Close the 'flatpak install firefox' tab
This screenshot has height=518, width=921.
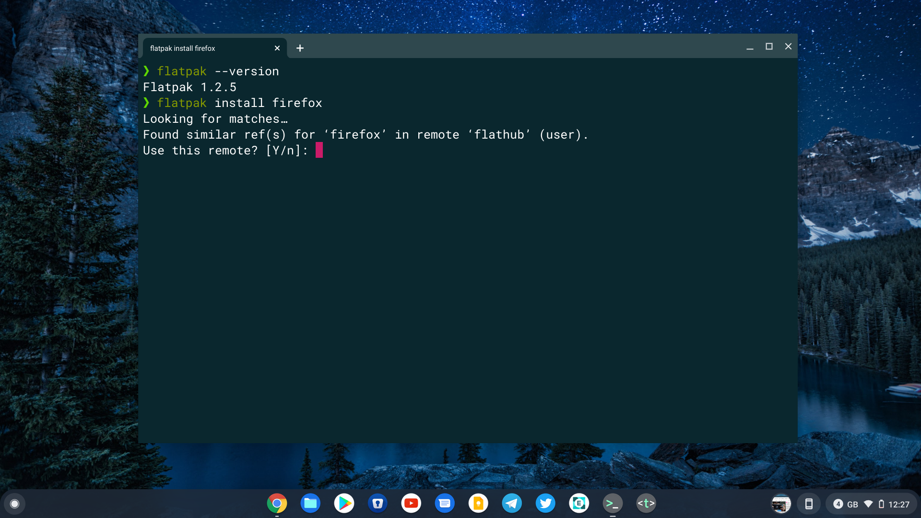point(277,48)
